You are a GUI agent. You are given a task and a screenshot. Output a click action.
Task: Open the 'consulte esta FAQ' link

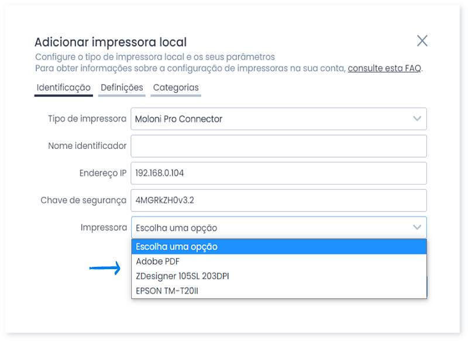384,68
